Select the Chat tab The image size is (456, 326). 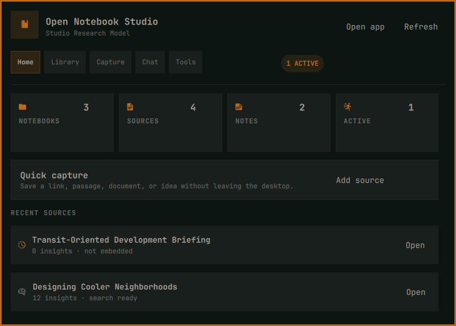point(150,62)
